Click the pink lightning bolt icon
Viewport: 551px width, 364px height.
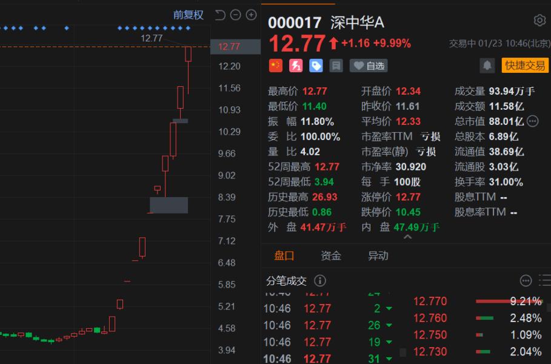296,66
